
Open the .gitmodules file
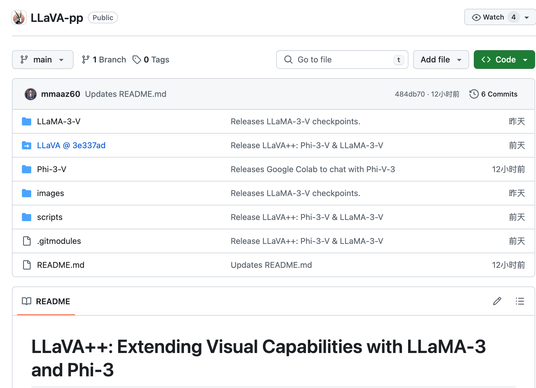tap(59, 241)
